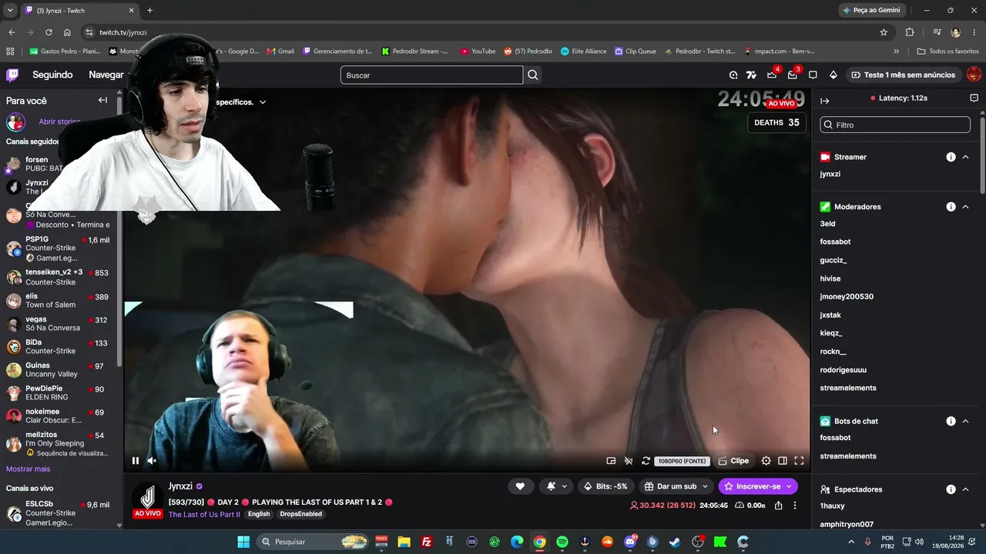Click the Dar um sub gift button
This screenshot has width=986, height=554.
(676, 486)
